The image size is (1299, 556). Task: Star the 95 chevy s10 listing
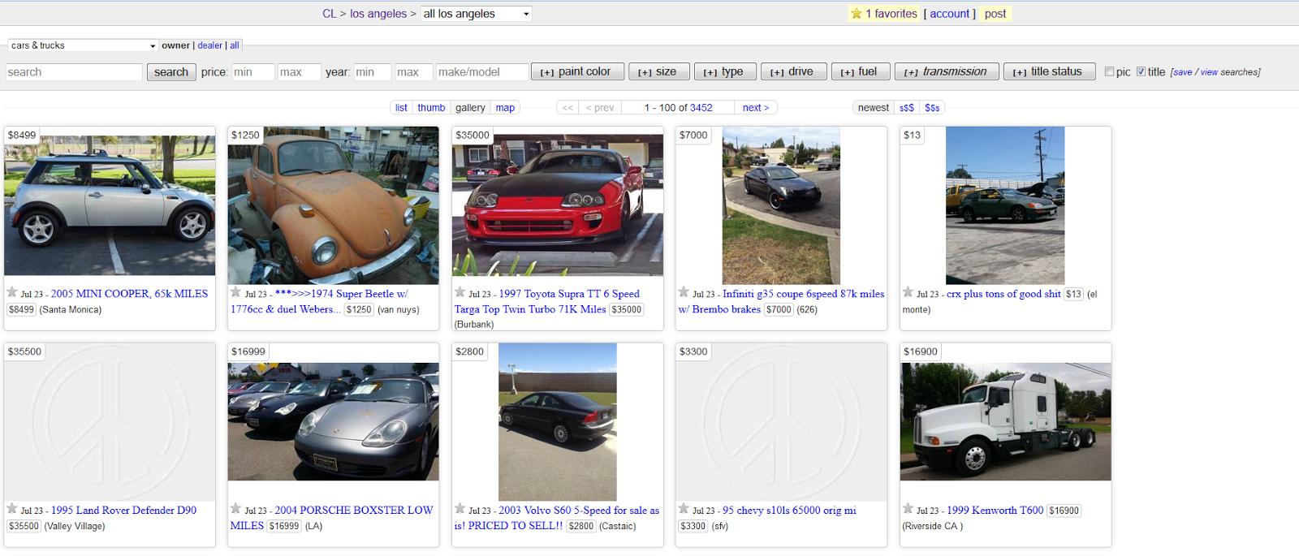coord(684,509)
